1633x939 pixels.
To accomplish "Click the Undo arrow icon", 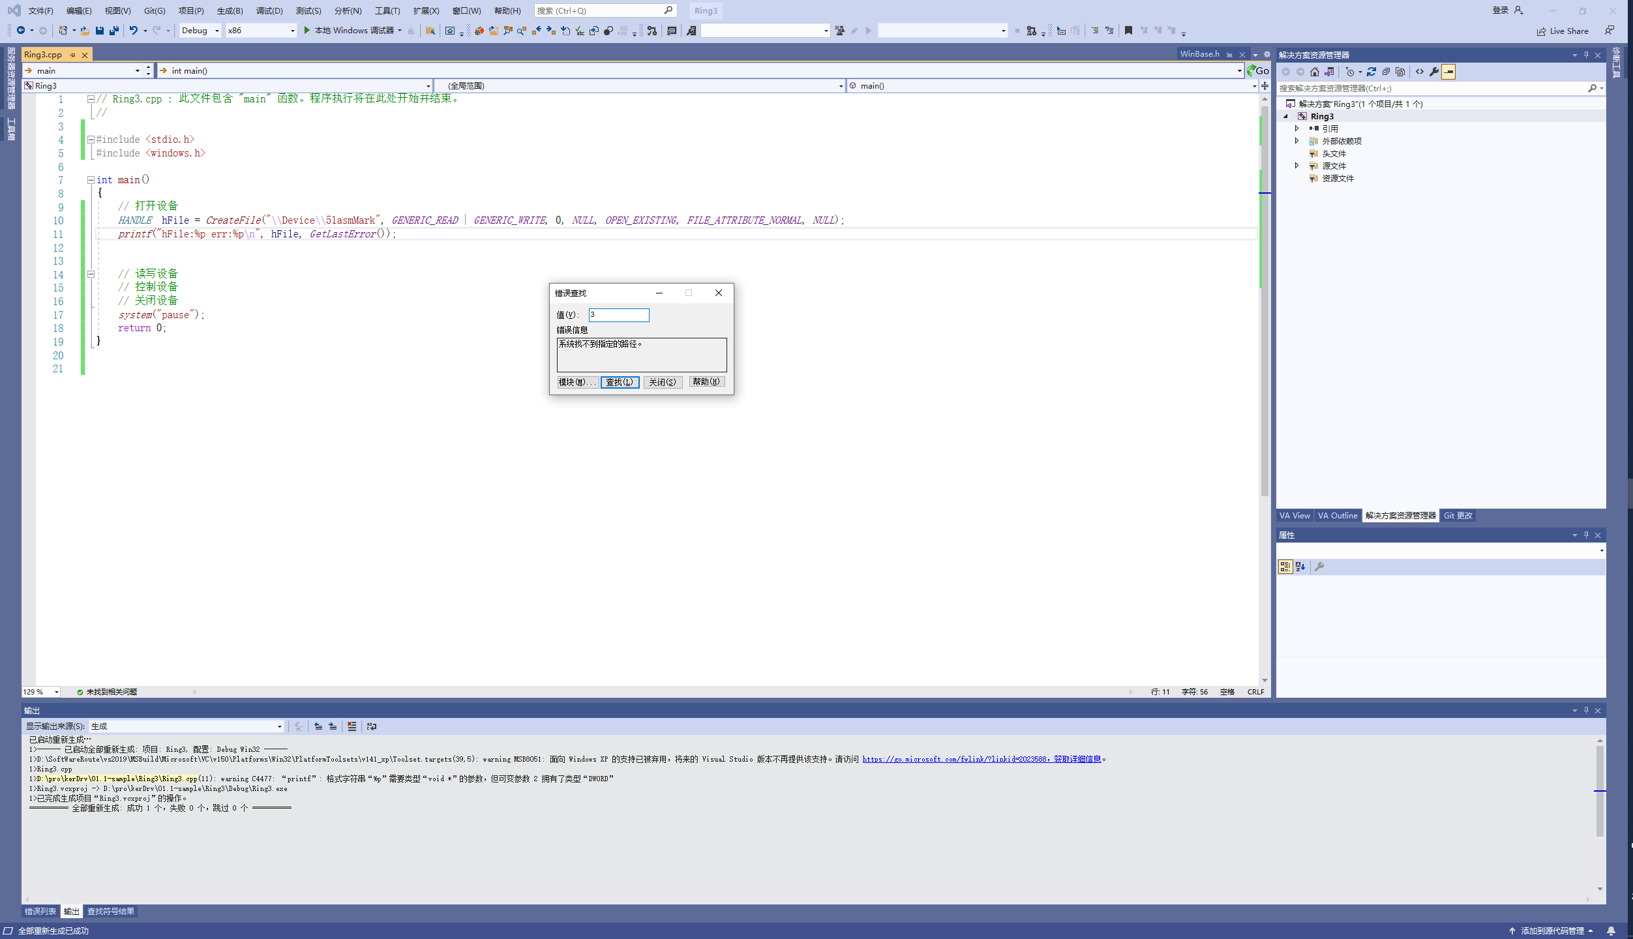I will (133, 31).
